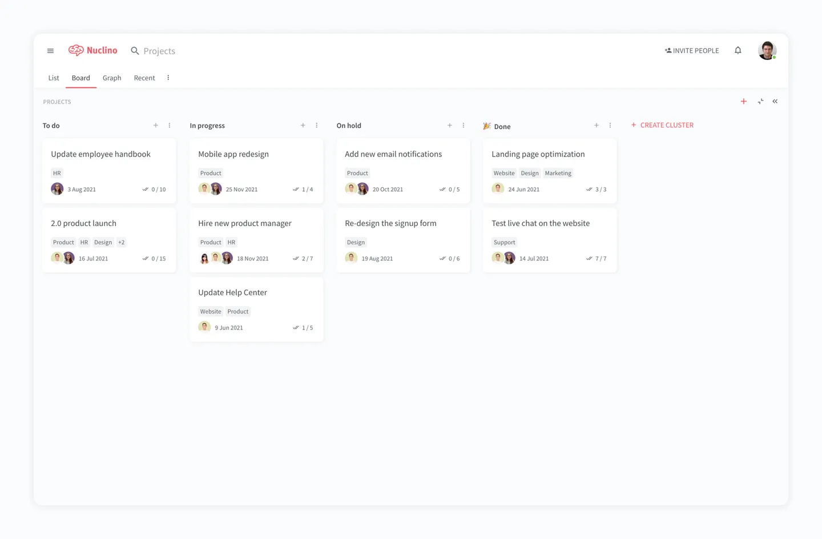Click INVITE PEOPLE button
Viewport: 822px width, 539px height.
click(x=692, y=50)
